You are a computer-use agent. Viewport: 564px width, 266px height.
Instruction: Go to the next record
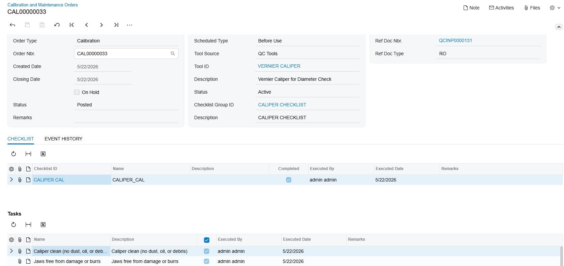tap(101, 25)
